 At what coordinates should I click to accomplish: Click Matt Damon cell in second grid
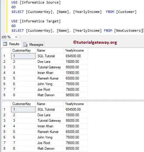pos(49,148)
